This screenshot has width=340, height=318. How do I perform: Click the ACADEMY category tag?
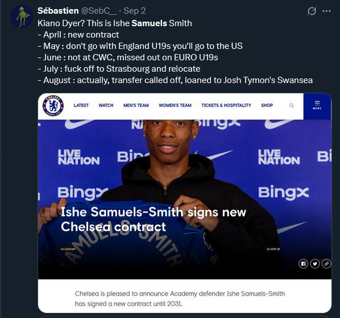point(68,249)
